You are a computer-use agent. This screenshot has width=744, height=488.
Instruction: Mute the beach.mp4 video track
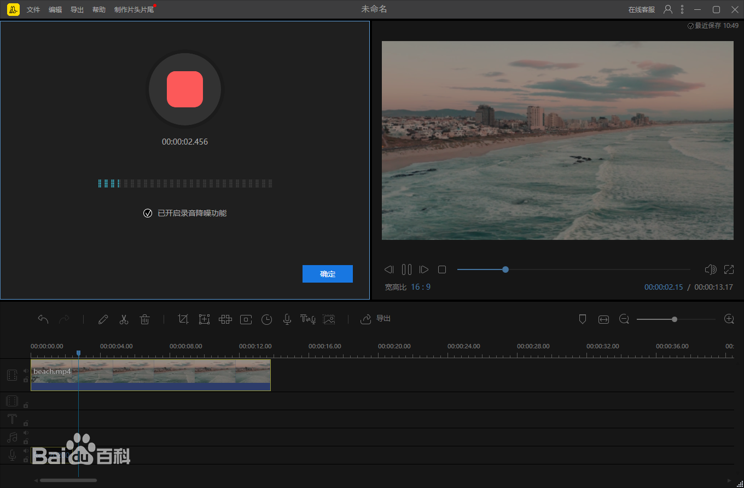click(26, 371)
